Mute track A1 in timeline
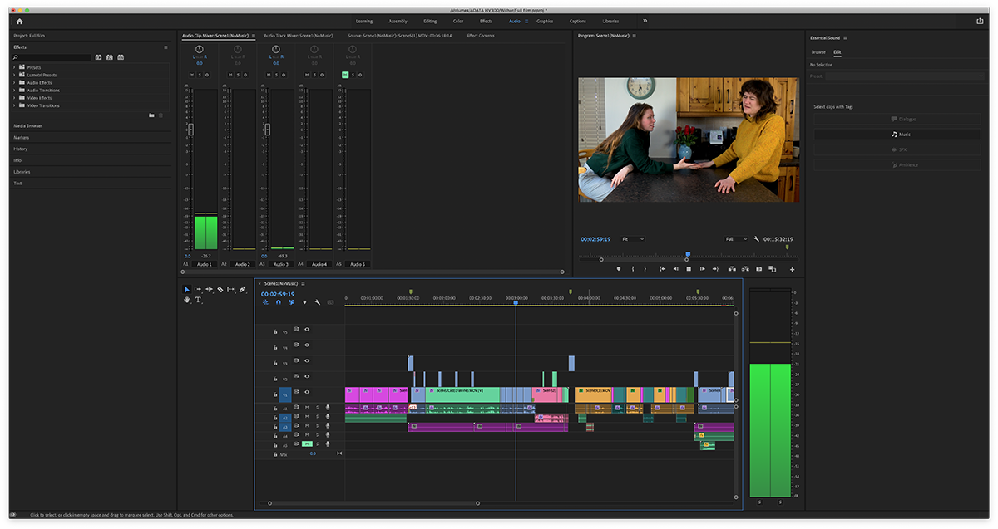 click(307, 407)
